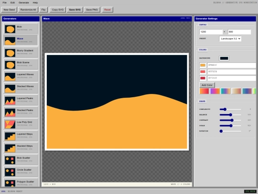This screenshot has width=258, height=194.
Task: Adjust the Balance slider
Action: pos(230,114)
